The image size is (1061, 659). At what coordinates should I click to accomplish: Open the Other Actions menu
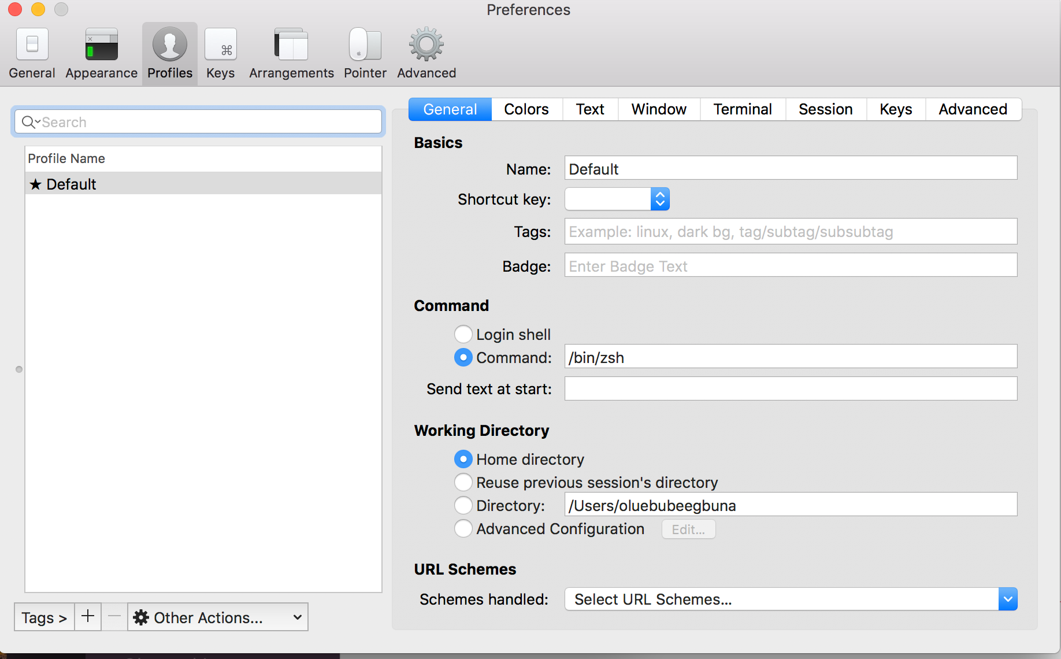218,617
